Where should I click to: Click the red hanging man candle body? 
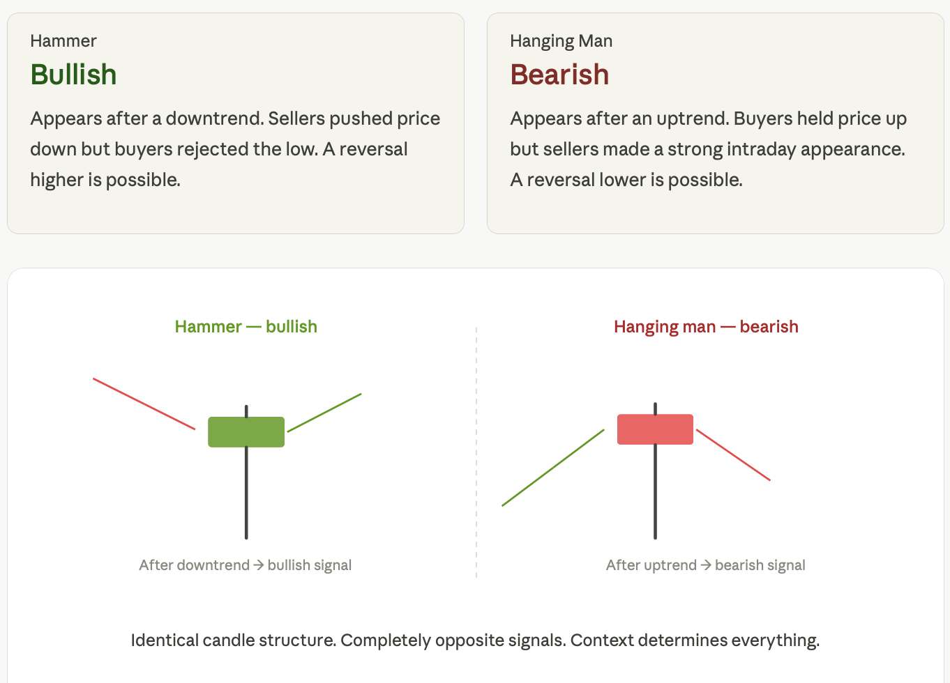[655, 429]
